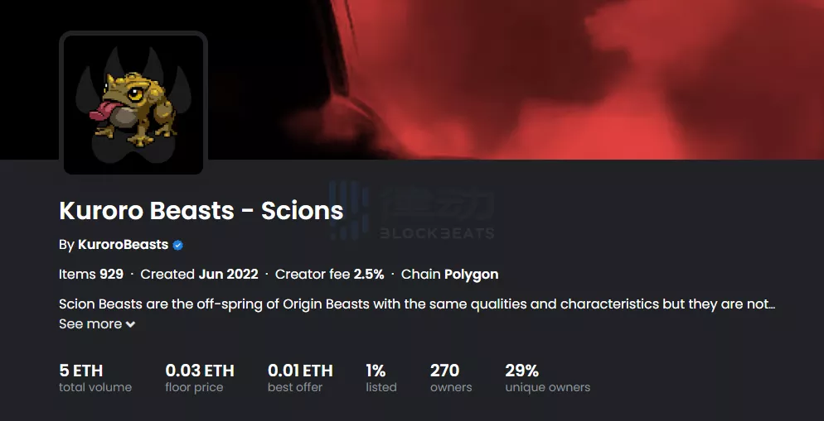Click the BlockBeats watermark logo

pyautogui.click(x=412, y=213)
